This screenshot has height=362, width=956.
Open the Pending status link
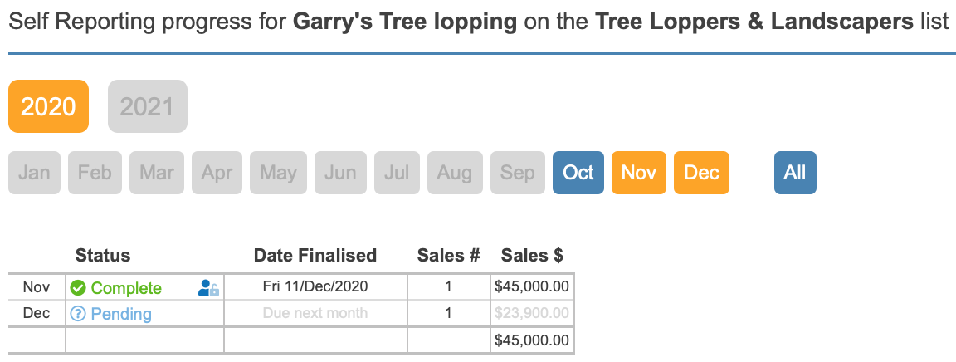click(121, 314)
